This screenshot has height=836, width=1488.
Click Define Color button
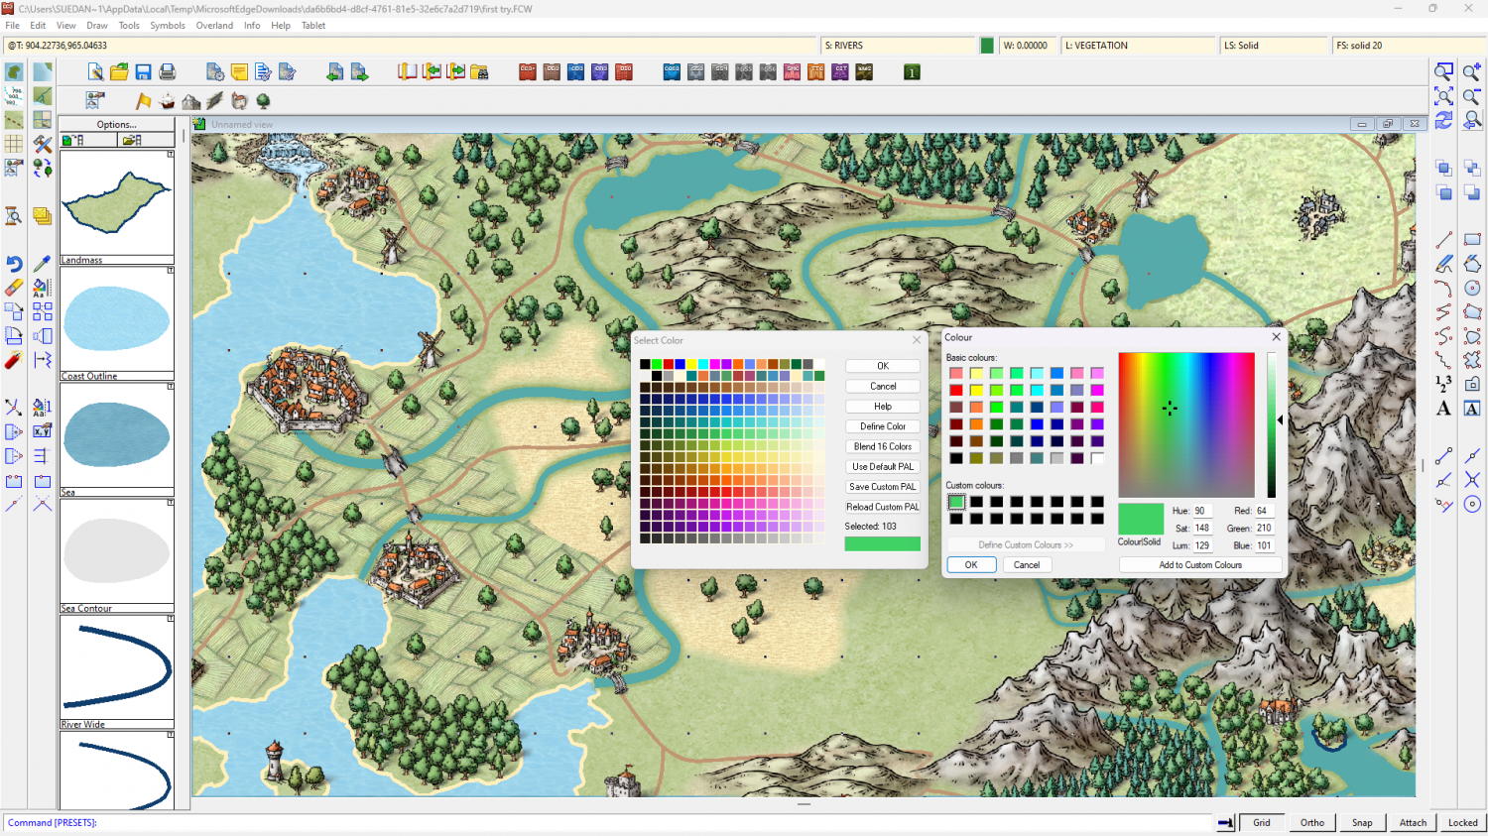[883, 426]
